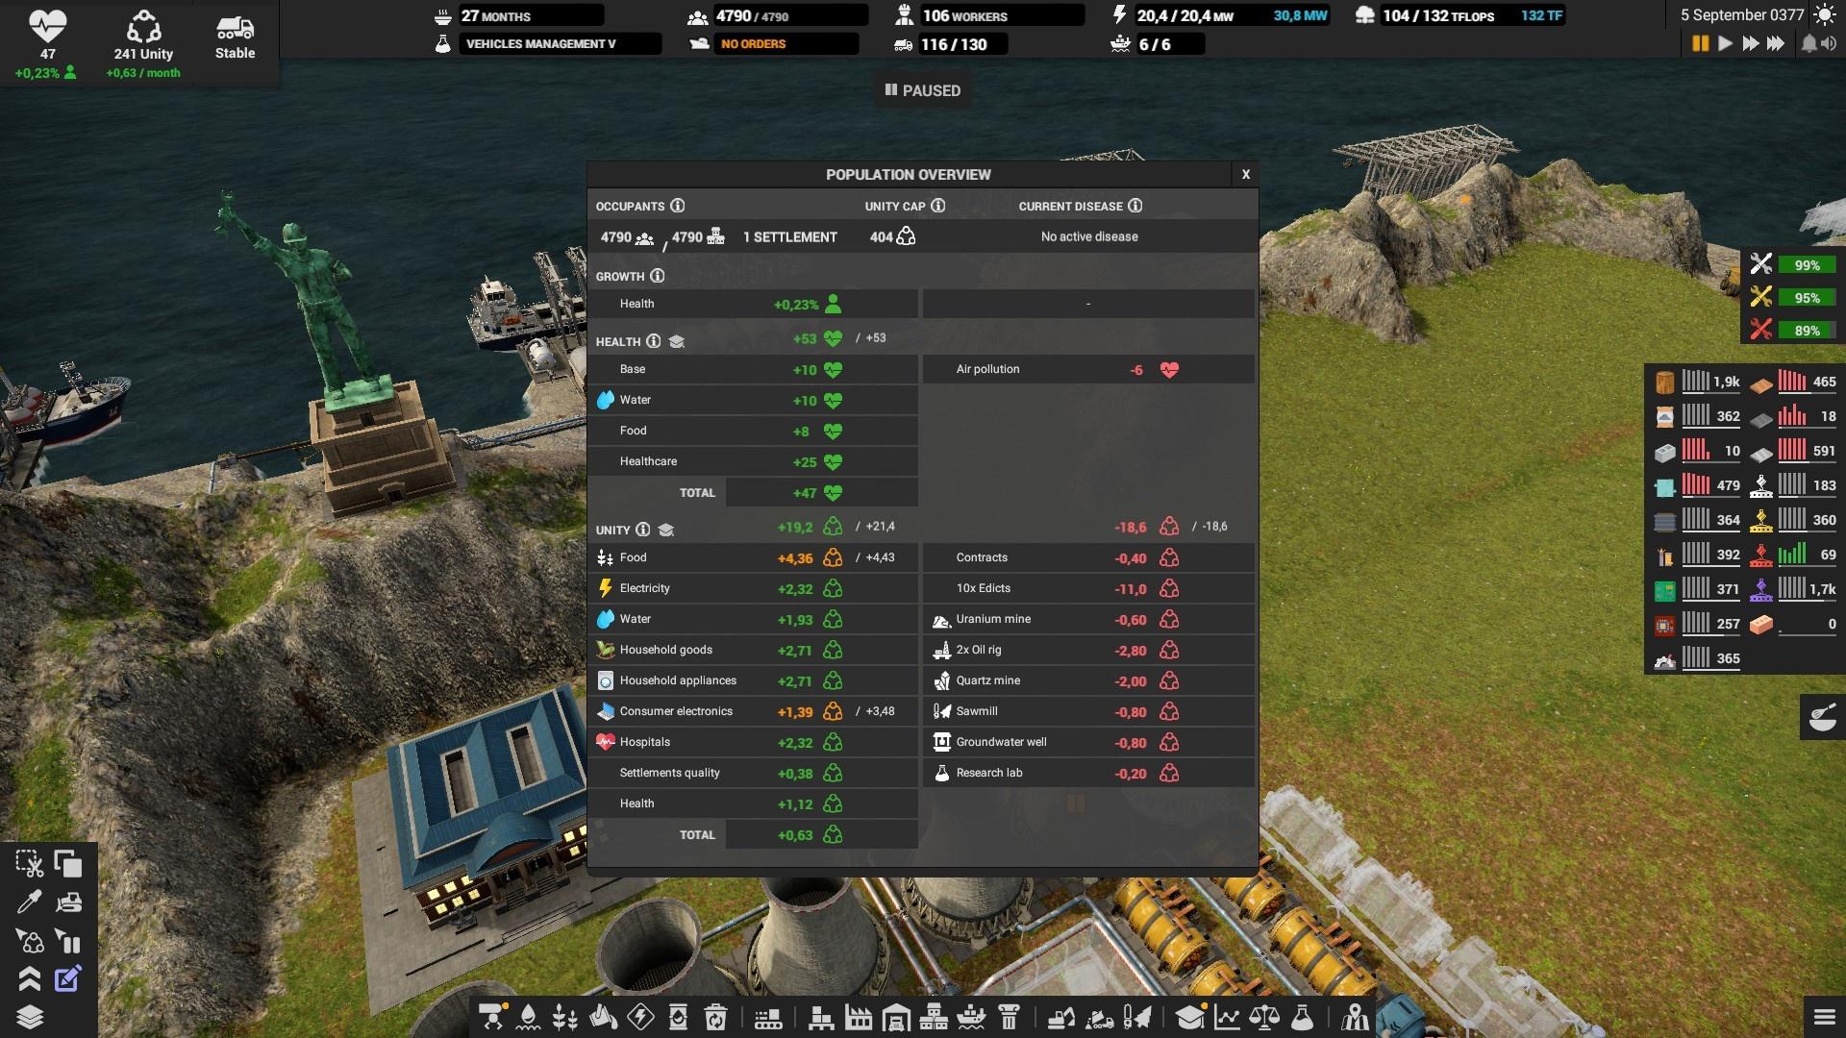This screenshot has height=1038, width=1846.
Task: Select the cut tool with scissors
Action: (x=29, y=864)
